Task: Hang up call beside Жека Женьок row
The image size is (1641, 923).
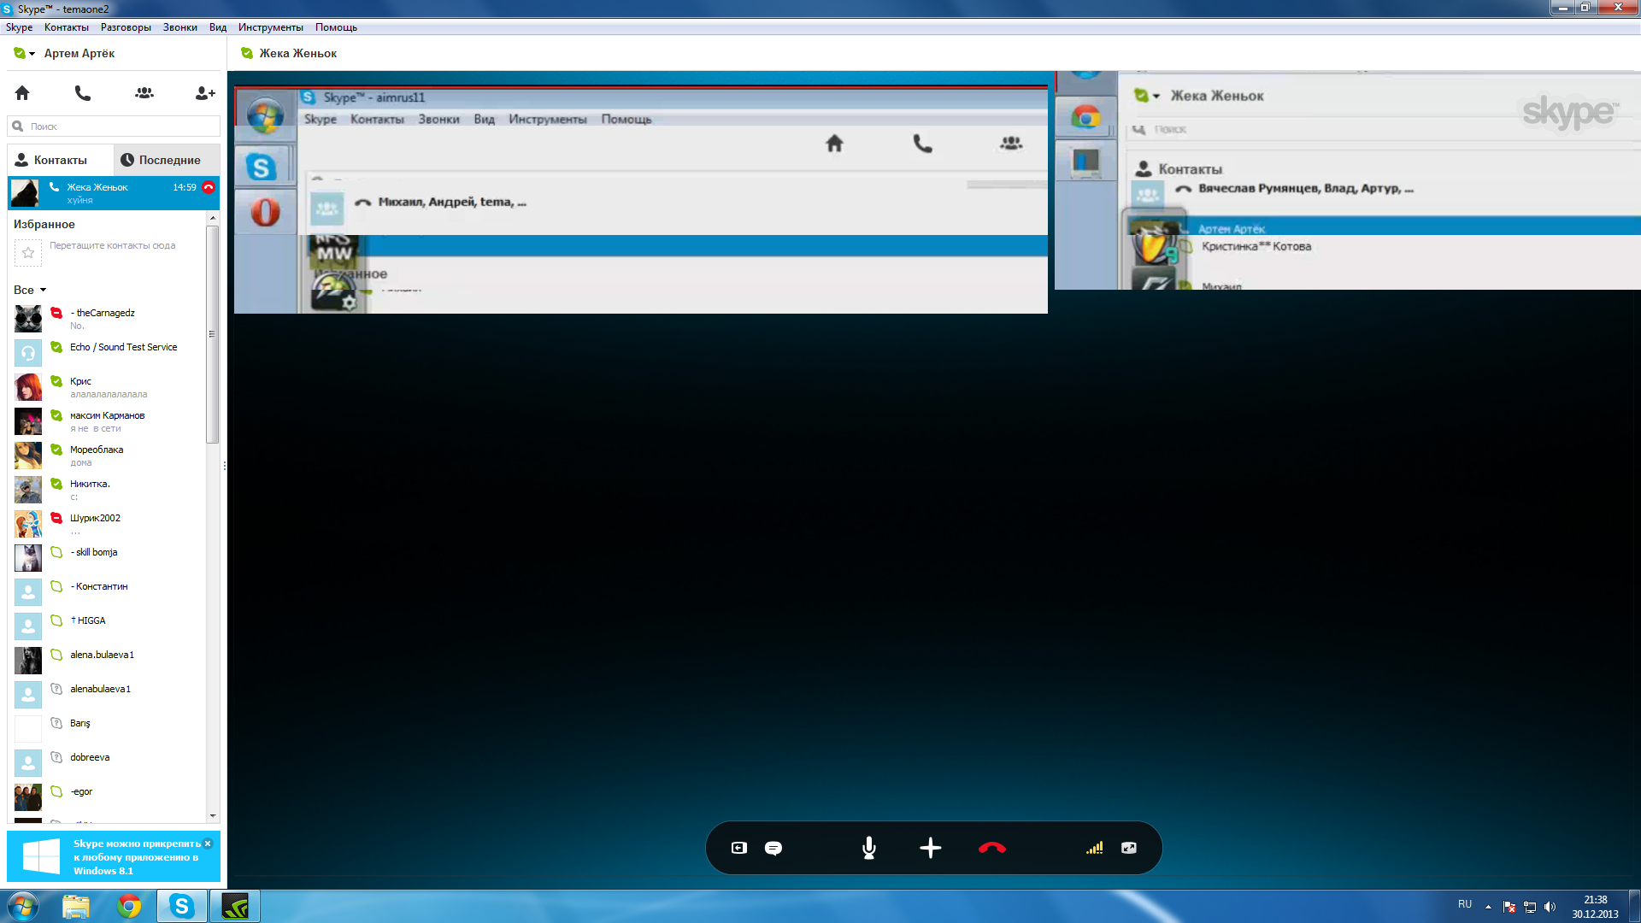Action: tap(209, 187)
